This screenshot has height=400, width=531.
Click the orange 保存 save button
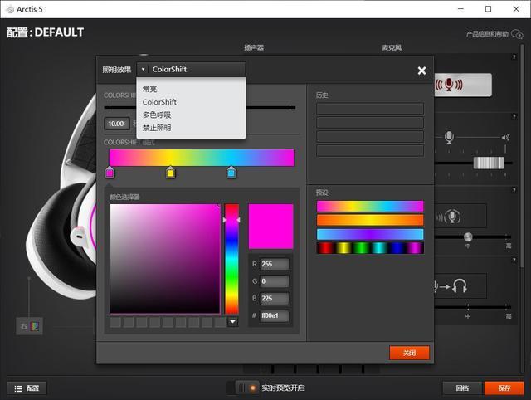tap(504, 388)
